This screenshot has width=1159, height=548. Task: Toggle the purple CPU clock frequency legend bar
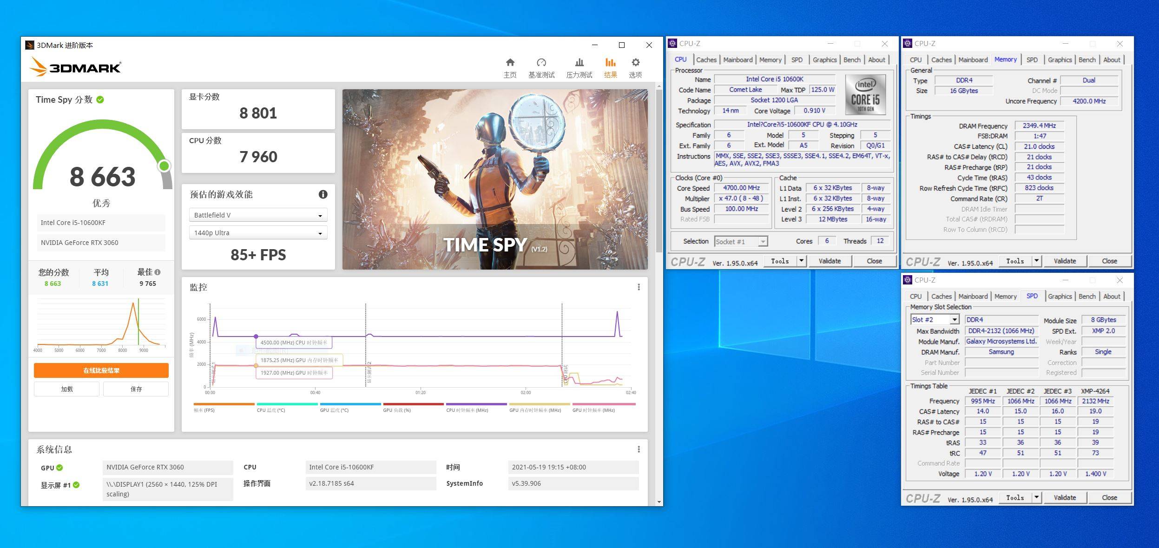[x=477, y=404]
